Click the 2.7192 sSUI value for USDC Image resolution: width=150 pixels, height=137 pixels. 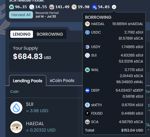pos(134,32)
